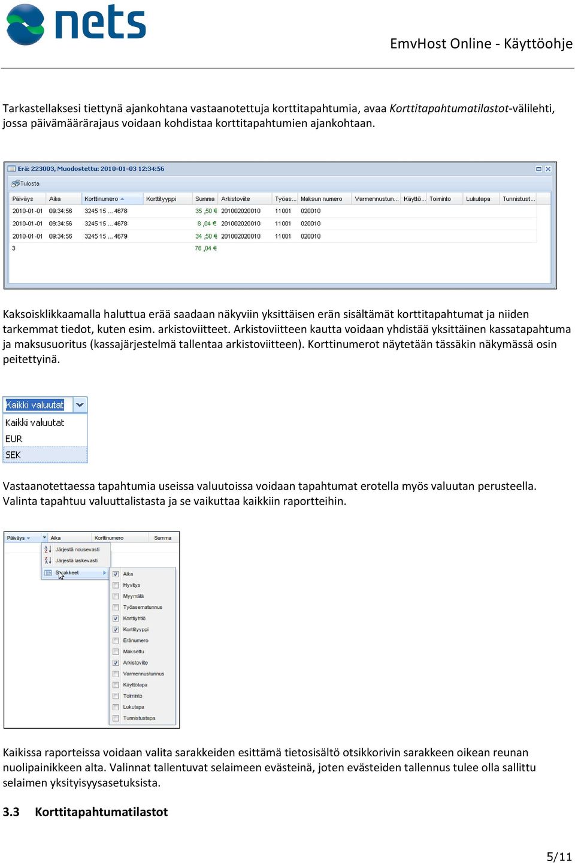Enable the Työasematunnus column checkbox
This screenshot has width=575, height=863.
[116, 608]
